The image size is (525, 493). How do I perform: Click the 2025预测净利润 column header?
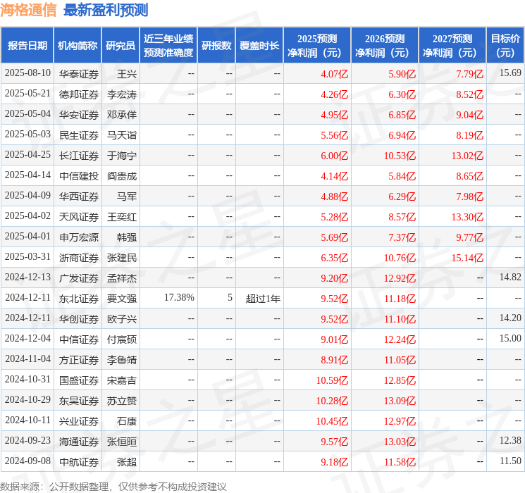pyautogui.click(x=316, y=46)
